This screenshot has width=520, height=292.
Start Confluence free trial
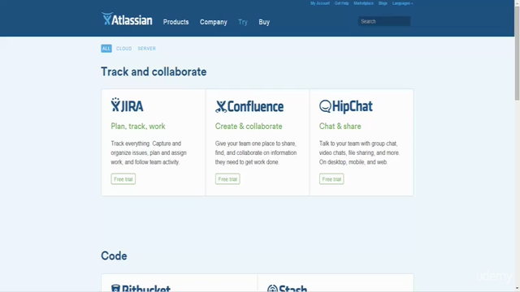[x=227, y=179]
